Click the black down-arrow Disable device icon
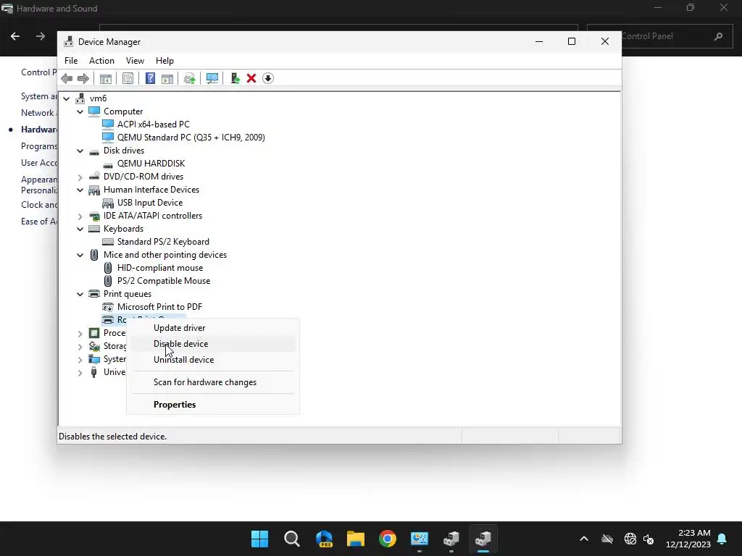The image size is (742, 556). [268, 78]
